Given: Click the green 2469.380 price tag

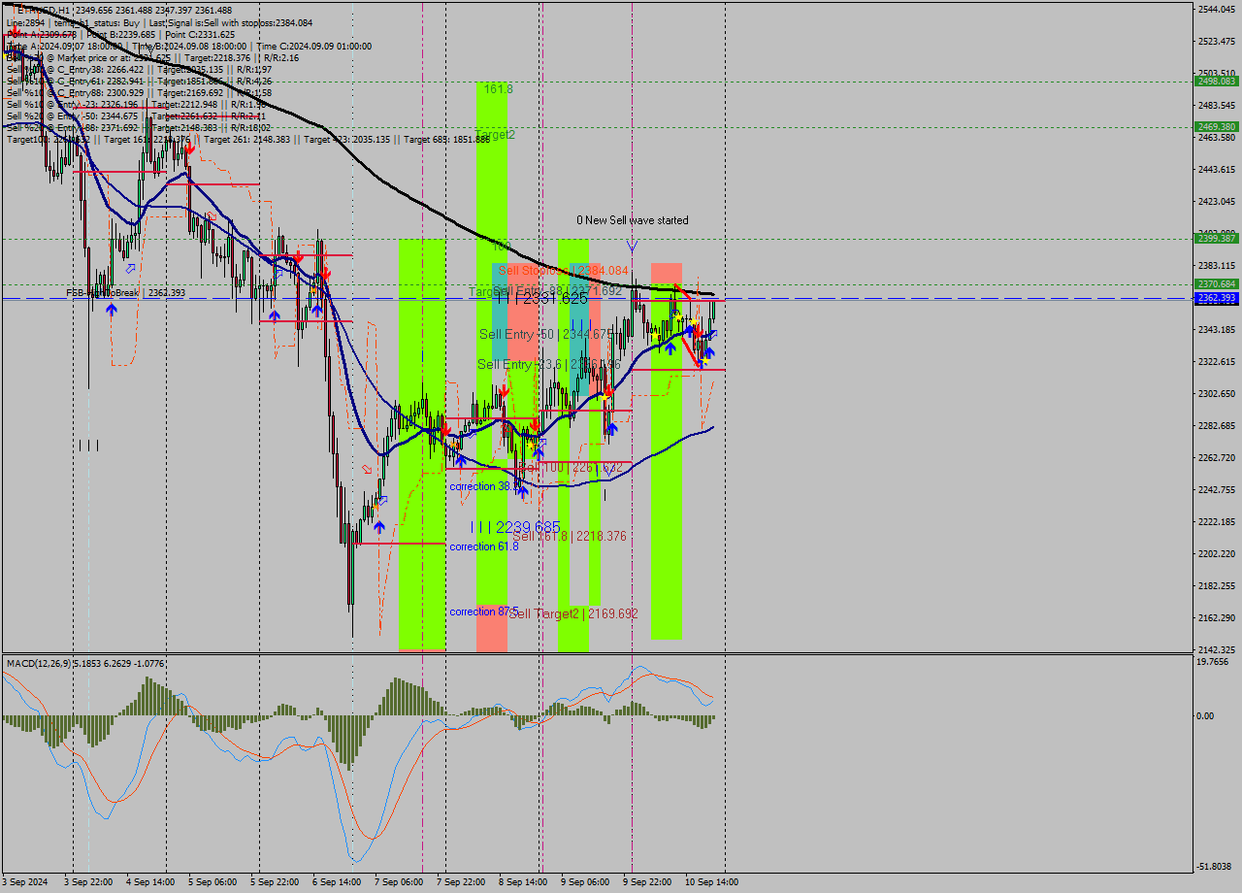Looking at the screenshot, I should [x=1216, y=126].
